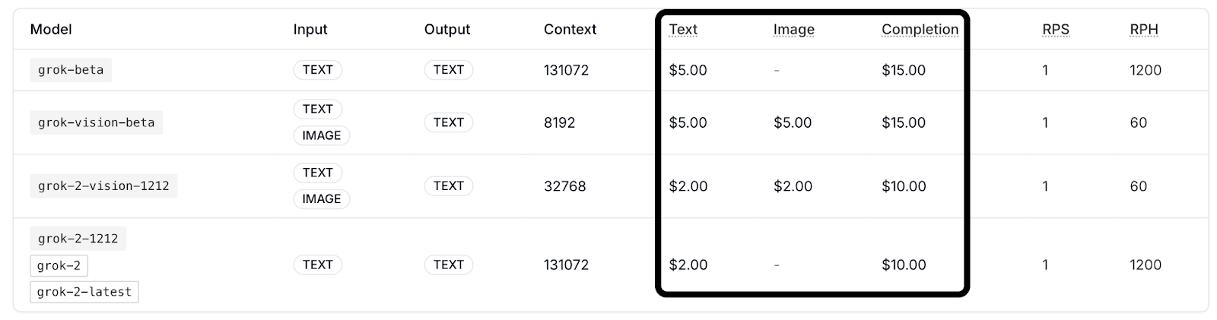Click the Model column header

point(51,30)
